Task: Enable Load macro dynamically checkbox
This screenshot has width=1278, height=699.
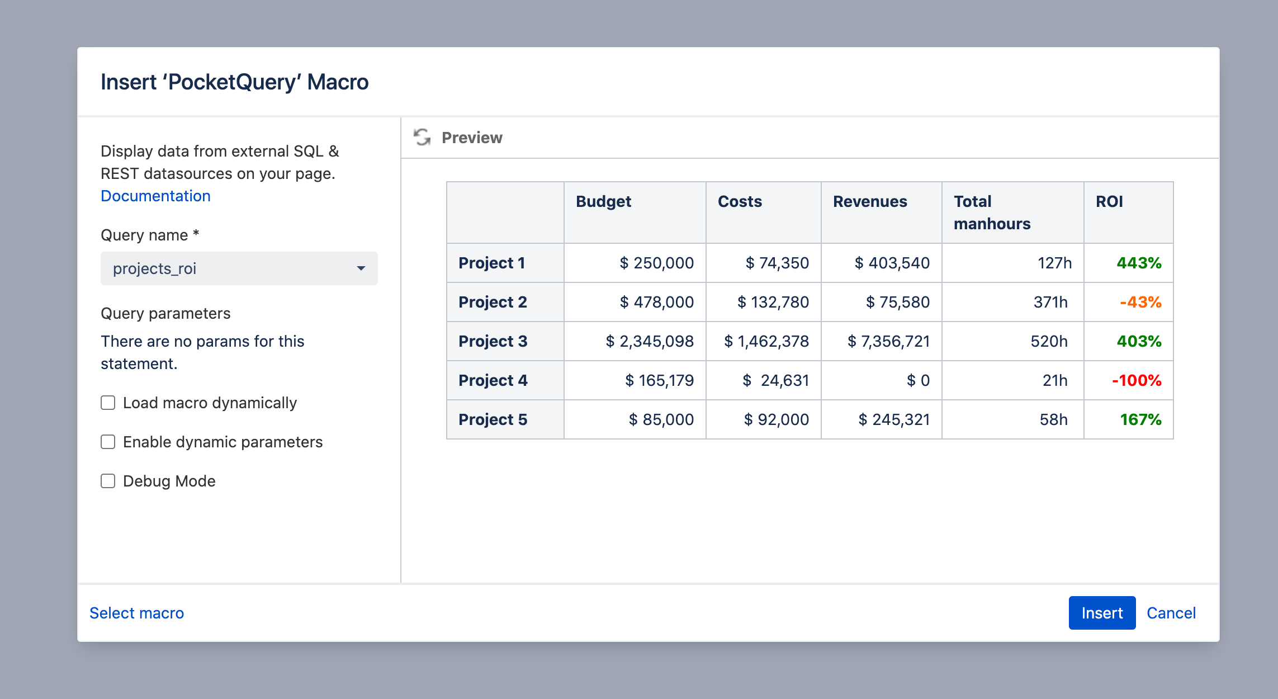Action: 108,403
